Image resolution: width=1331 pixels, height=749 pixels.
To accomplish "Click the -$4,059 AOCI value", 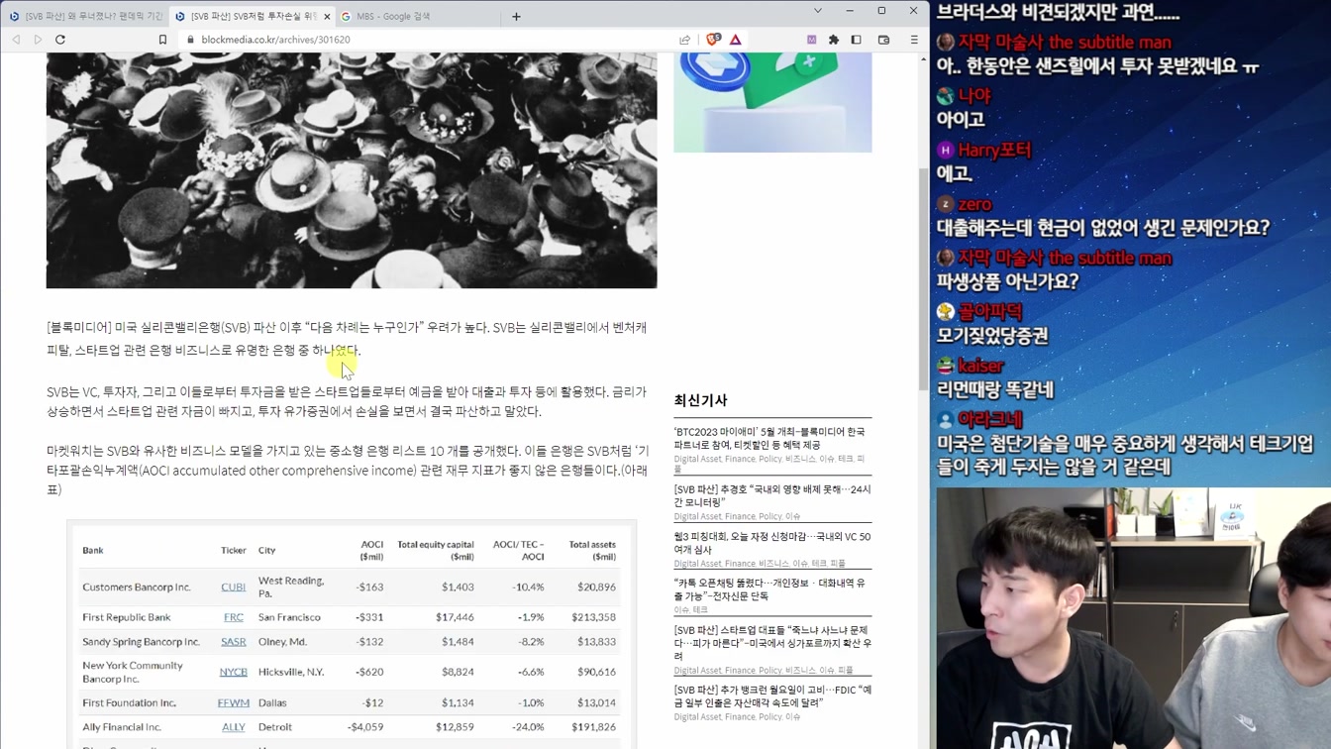I will [x=365, y=727].
